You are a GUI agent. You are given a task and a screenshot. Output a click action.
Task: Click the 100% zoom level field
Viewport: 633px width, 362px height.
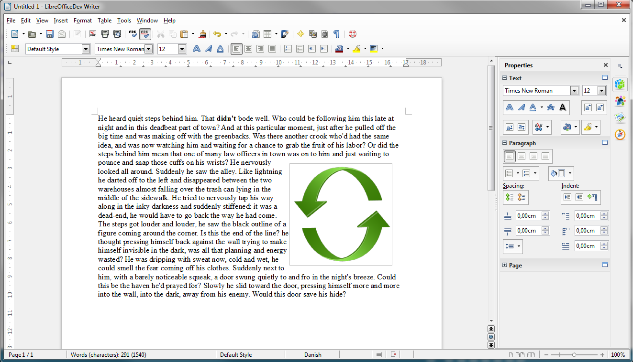tap(618, 355)
